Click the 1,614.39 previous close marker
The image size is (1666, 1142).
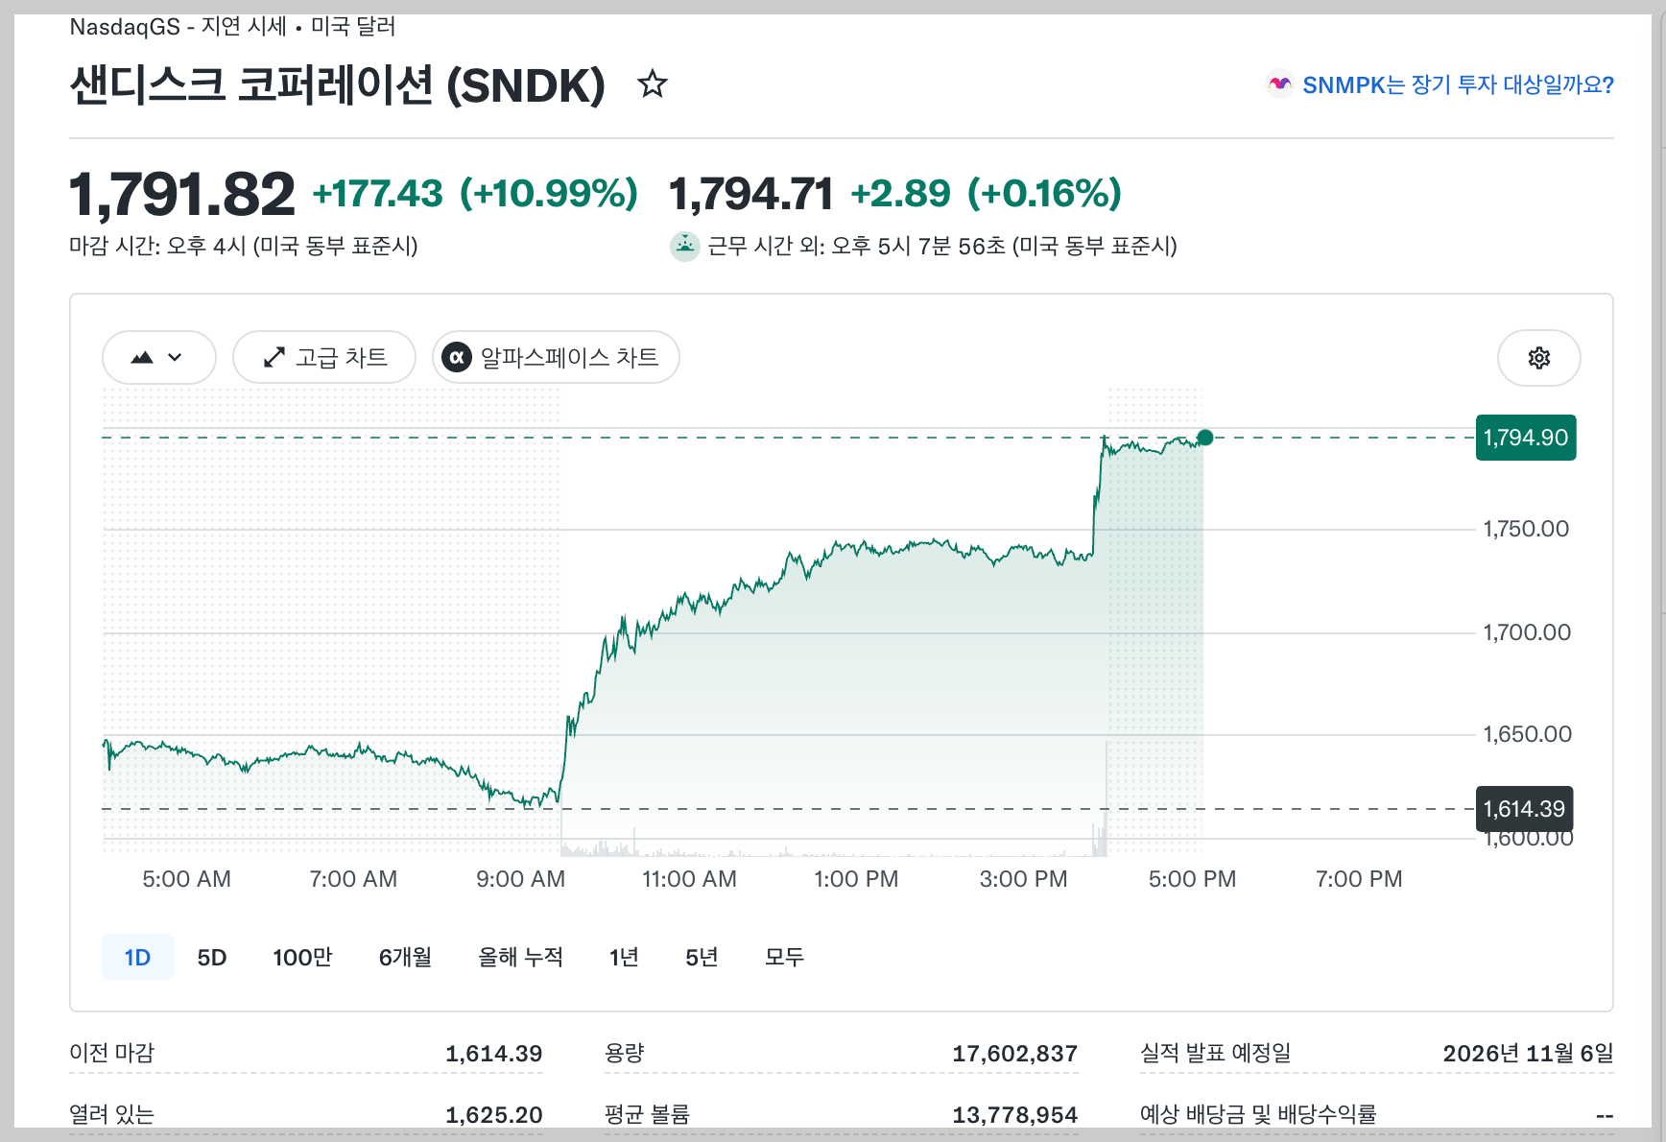coord(1524,809)
